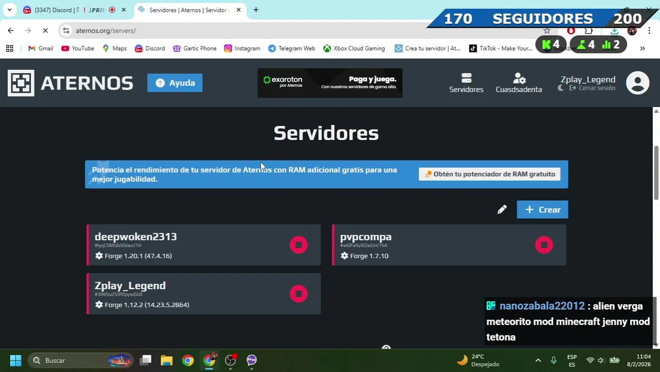Click the offline status icon on deepwoken2313
The height and width of the screenshot is (372, 660).
[298, 245]
